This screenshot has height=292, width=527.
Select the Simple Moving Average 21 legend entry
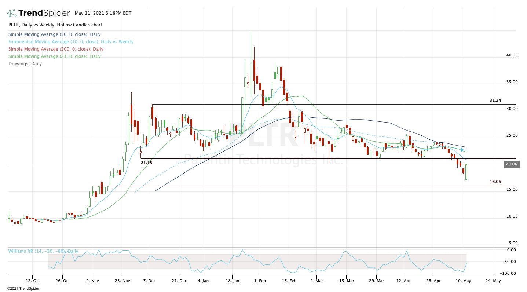(54, 56)
